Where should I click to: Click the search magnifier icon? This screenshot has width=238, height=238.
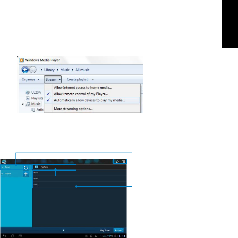(x=117, y=162)
